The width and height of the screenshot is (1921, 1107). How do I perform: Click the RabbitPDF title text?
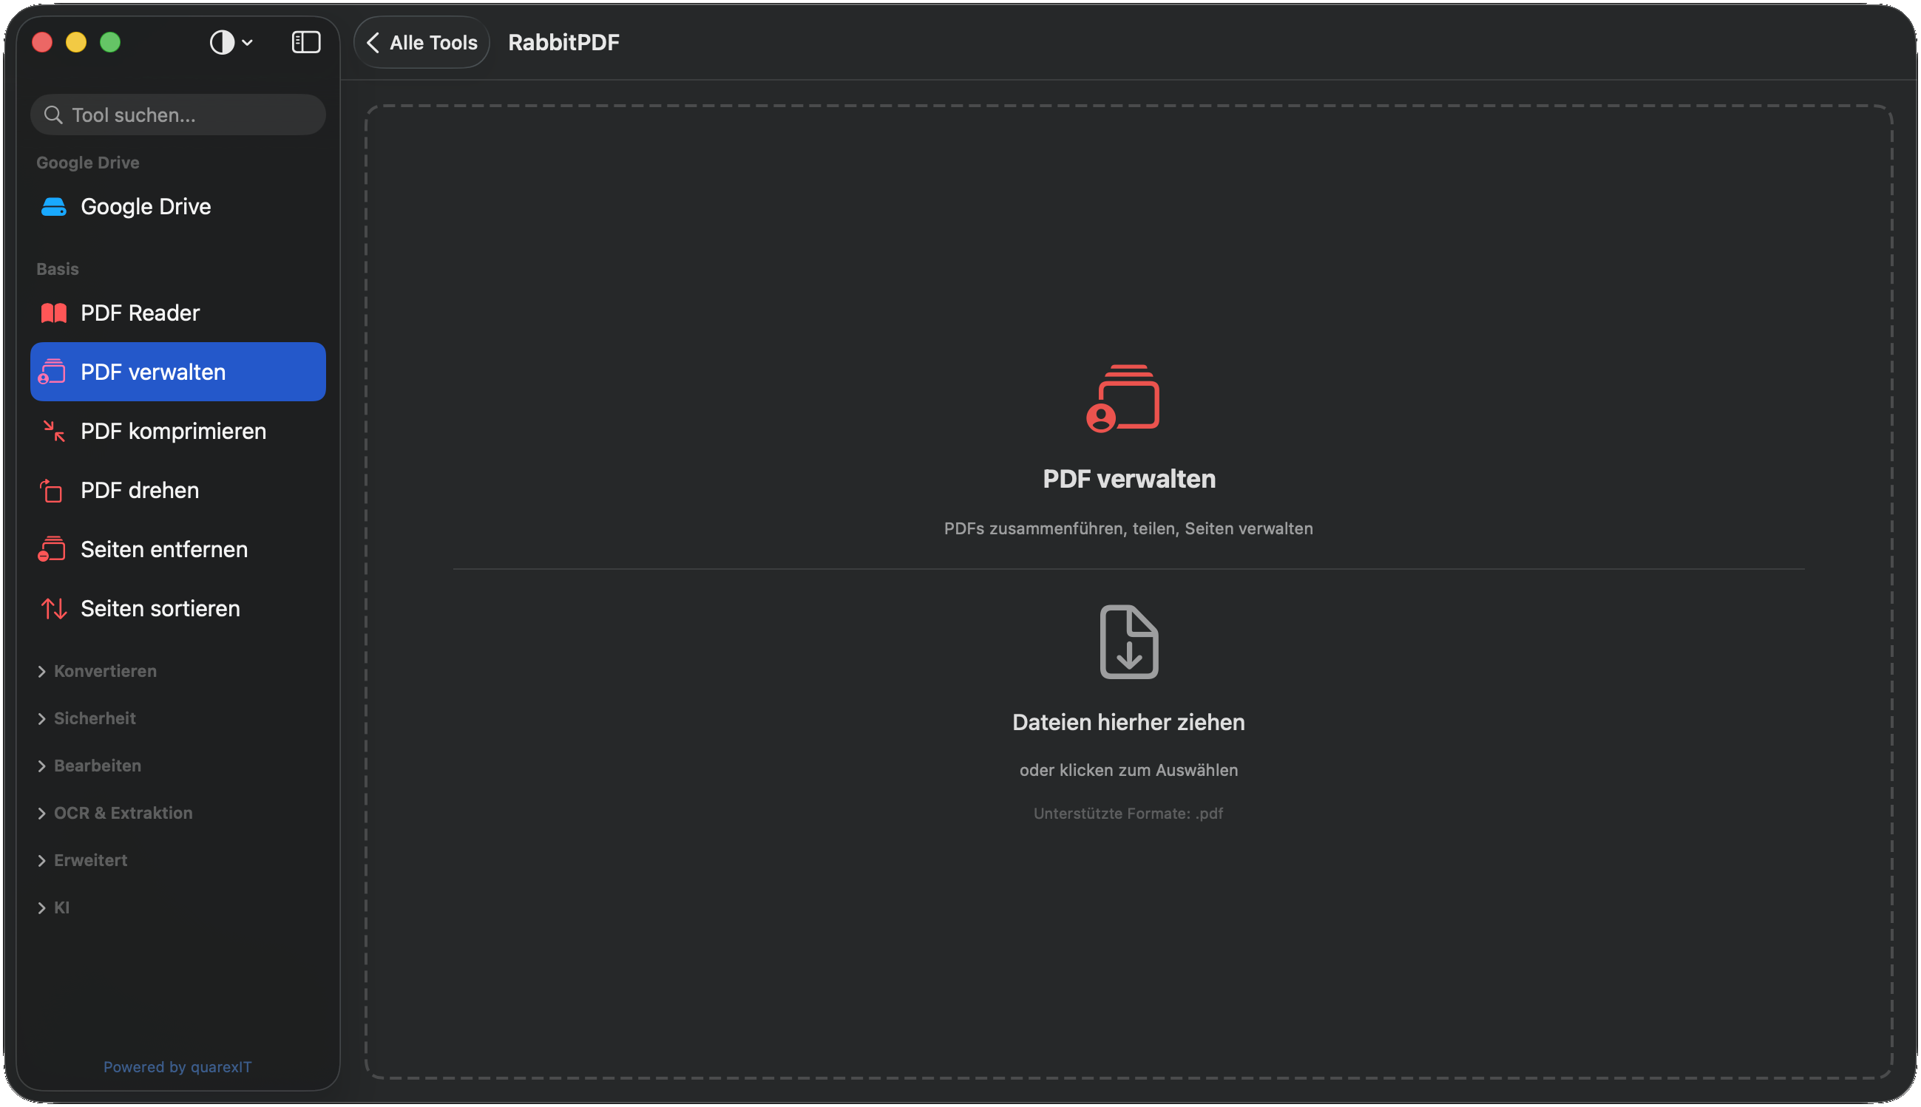pyautogui.click(x=563, y=43)
